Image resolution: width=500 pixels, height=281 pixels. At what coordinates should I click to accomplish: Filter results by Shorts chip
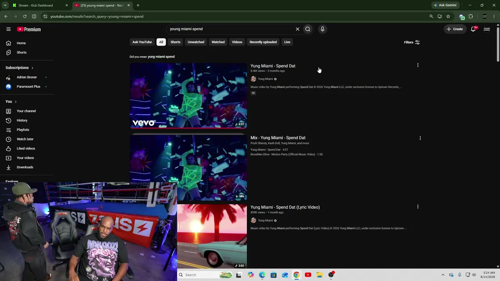point(175,42)
